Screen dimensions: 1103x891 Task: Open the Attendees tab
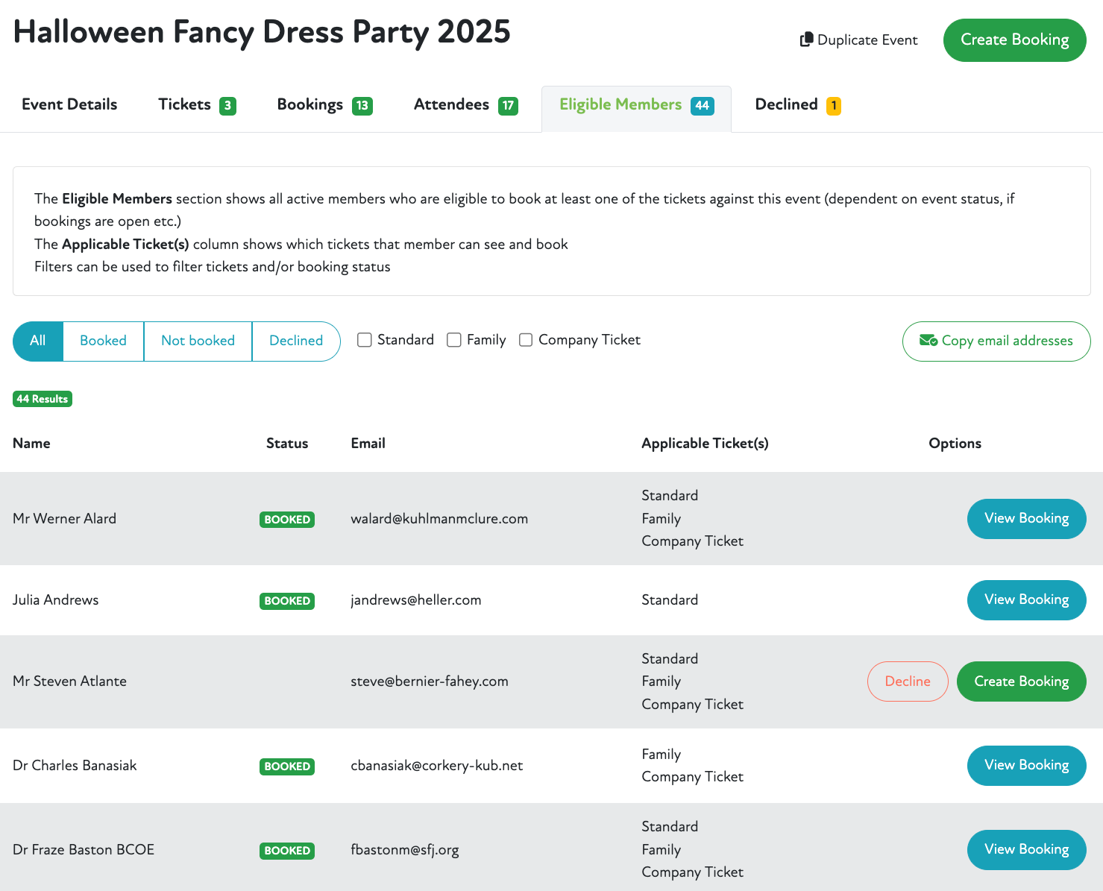click(x=465, y=104)
